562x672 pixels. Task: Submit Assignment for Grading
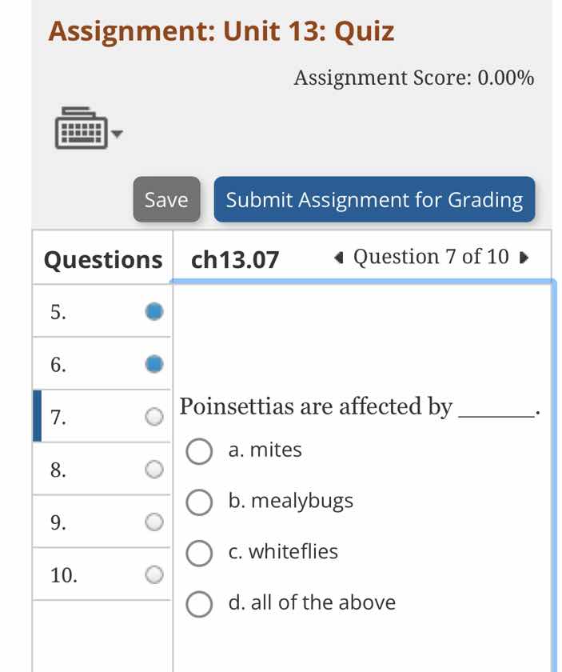coord(374,199)
